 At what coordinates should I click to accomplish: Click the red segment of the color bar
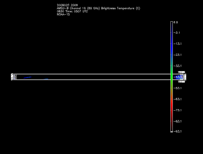(171, 105)
